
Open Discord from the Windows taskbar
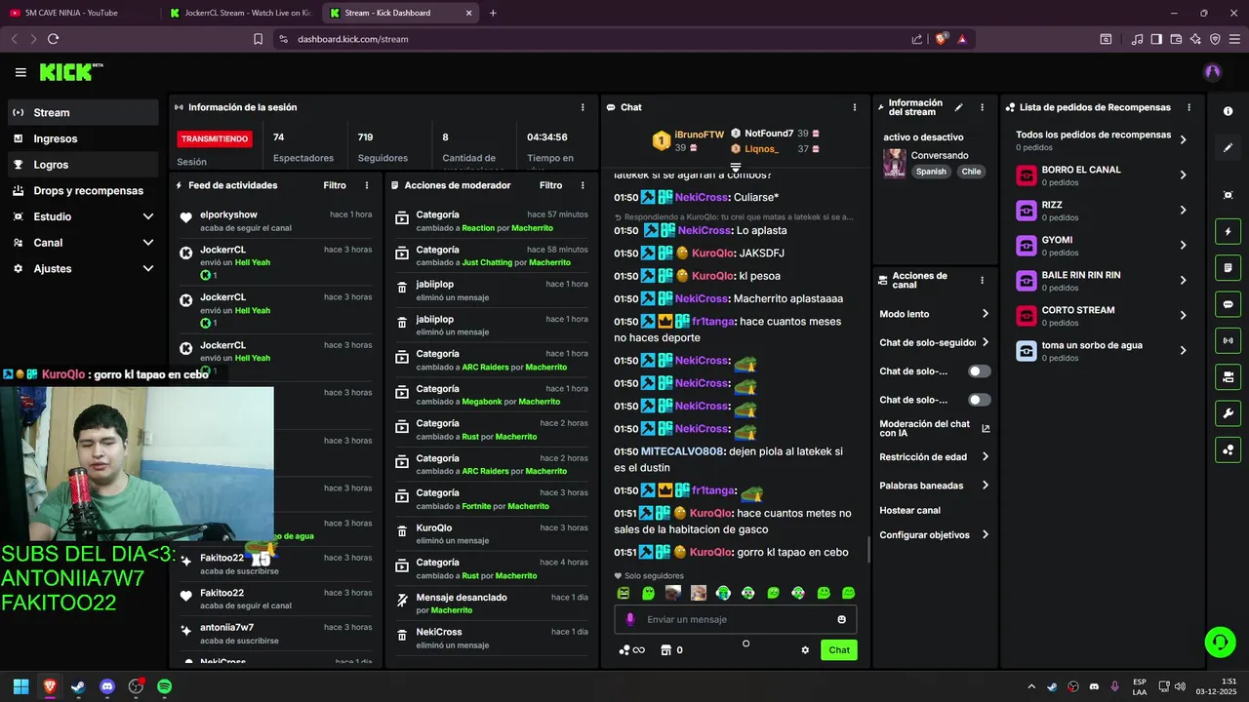pyautogui.click(x=107, y=686)
